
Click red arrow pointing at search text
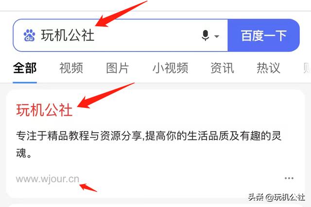point(121,14)
